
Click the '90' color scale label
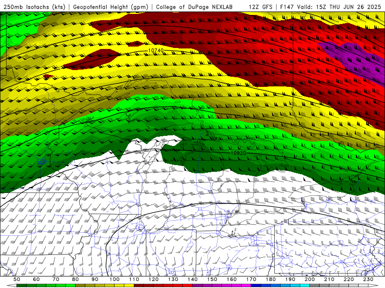point(95,279)
